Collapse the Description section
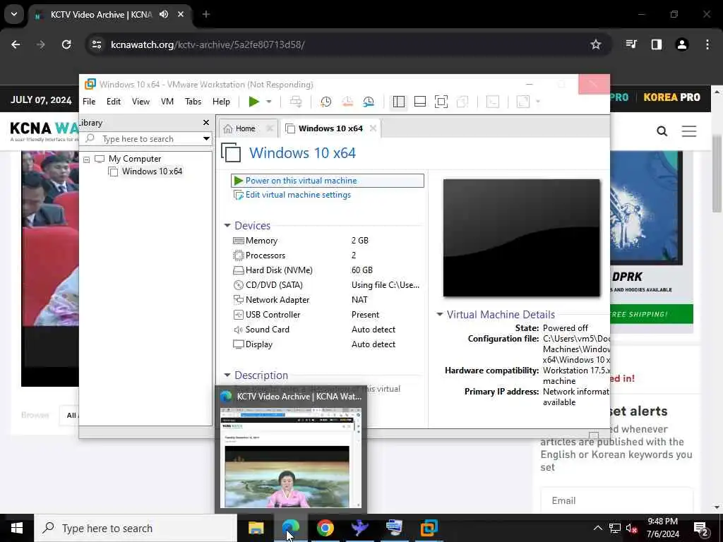Image resolution: width=723 pixels, height=542 pixels. (x=227, y=375)
